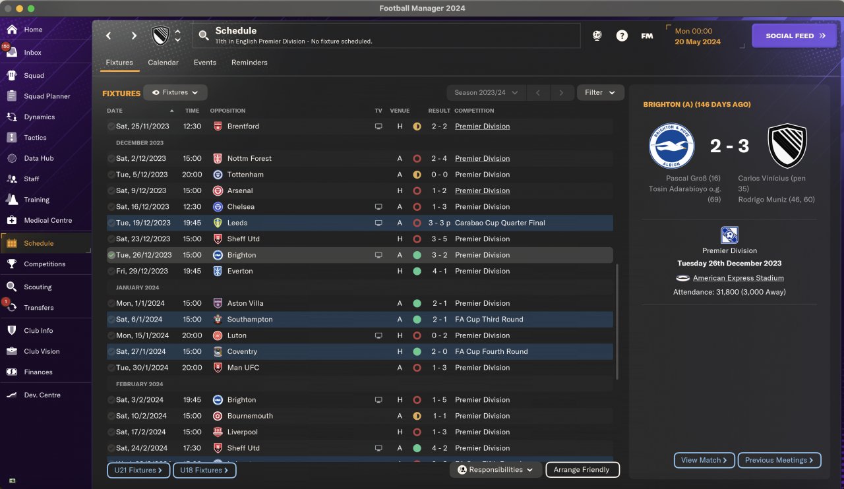
Task: Click the Schedule search bar
Action: 386,36
